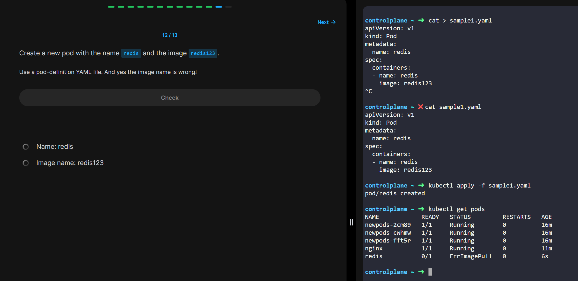Click the red X error icon in terminal
This screenshot has width=578, height=281.
point(420,107)
